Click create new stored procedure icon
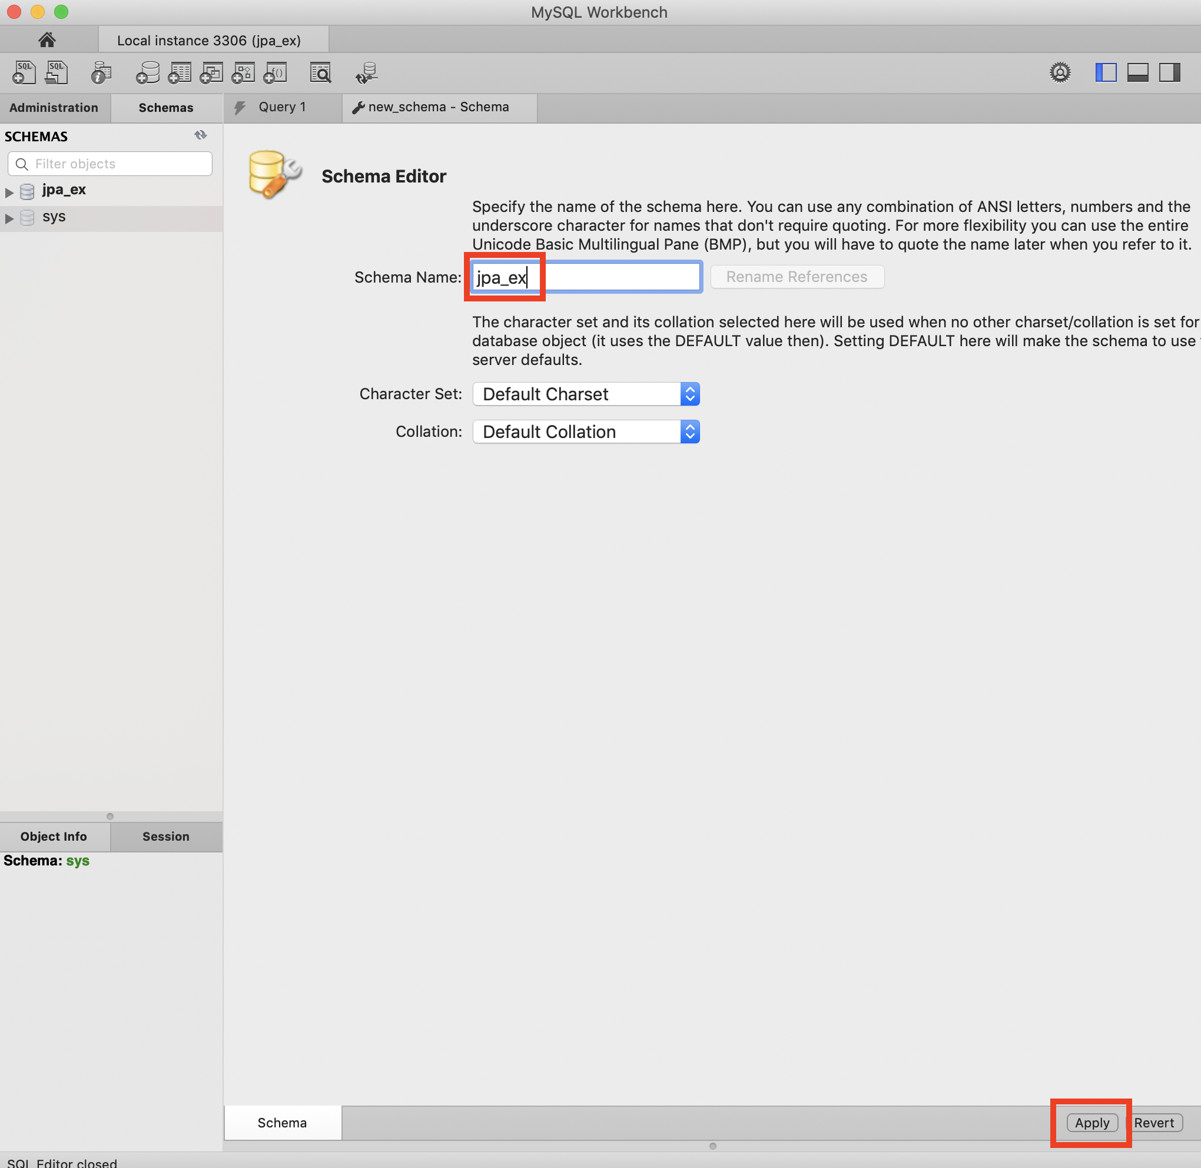Screen dimensions: 1201x1168 tap(244, 72)
